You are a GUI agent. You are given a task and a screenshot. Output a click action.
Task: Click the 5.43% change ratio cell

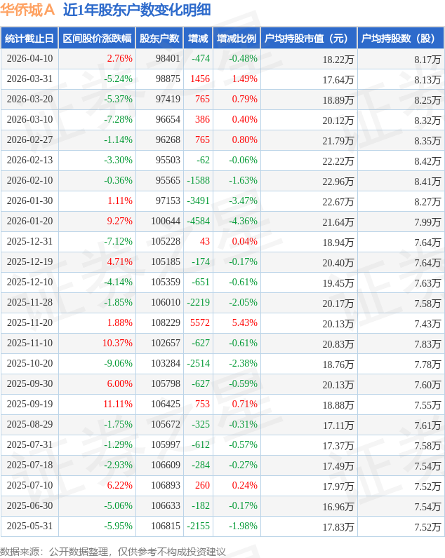coord(244,323)
